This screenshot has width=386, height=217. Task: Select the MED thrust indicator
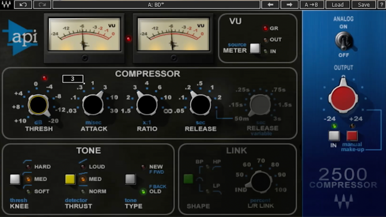click(x=83, y=179)
